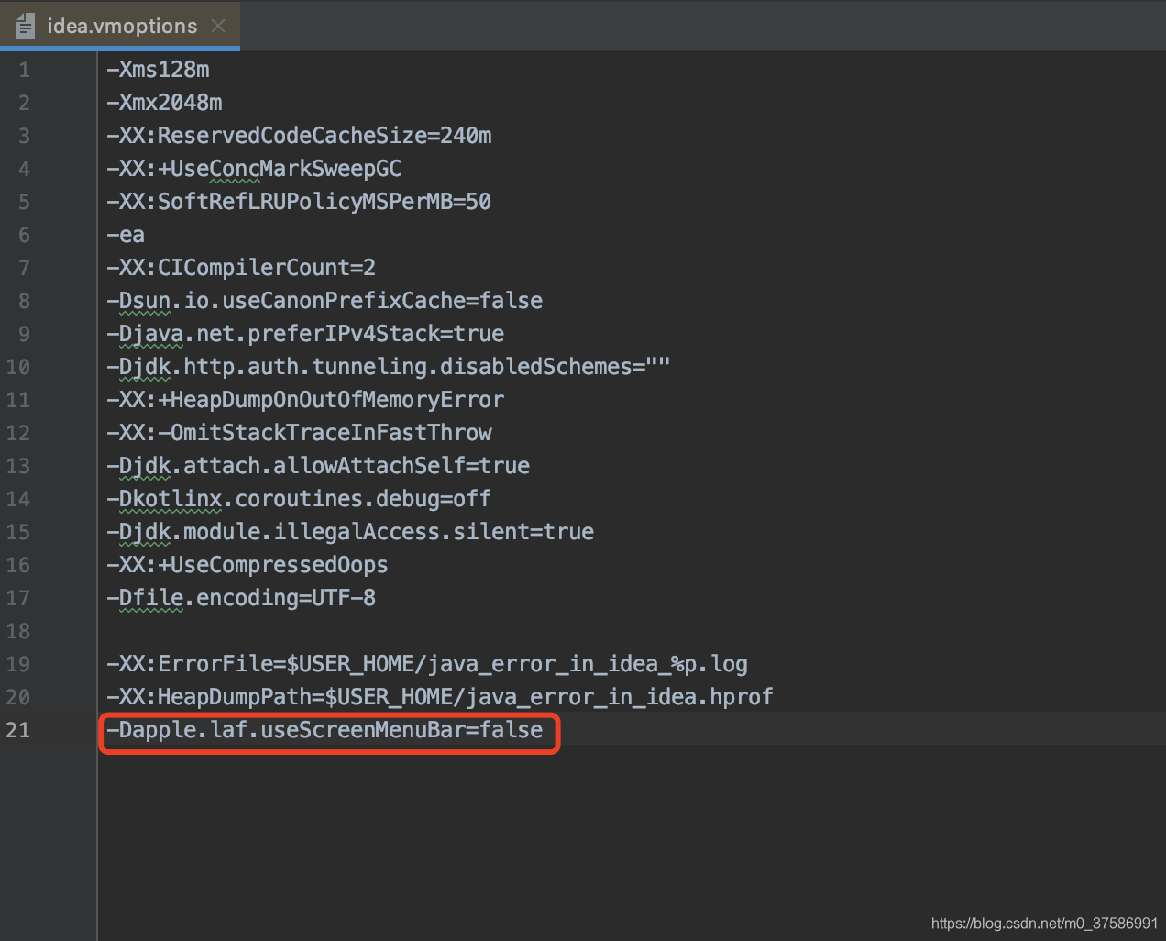Image resolution: width=1166 pixels, height=941 pixels.
Task: Click the file icon on idea.vmoptions tab
Action: coord(25,26)
